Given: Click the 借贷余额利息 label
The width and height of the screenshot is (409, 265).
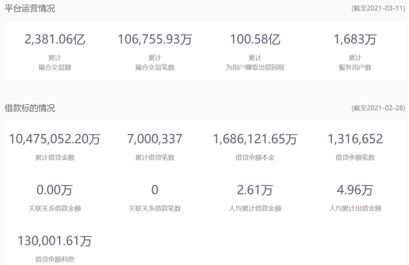Looking at the screenshot, I should tap(55, 259).
